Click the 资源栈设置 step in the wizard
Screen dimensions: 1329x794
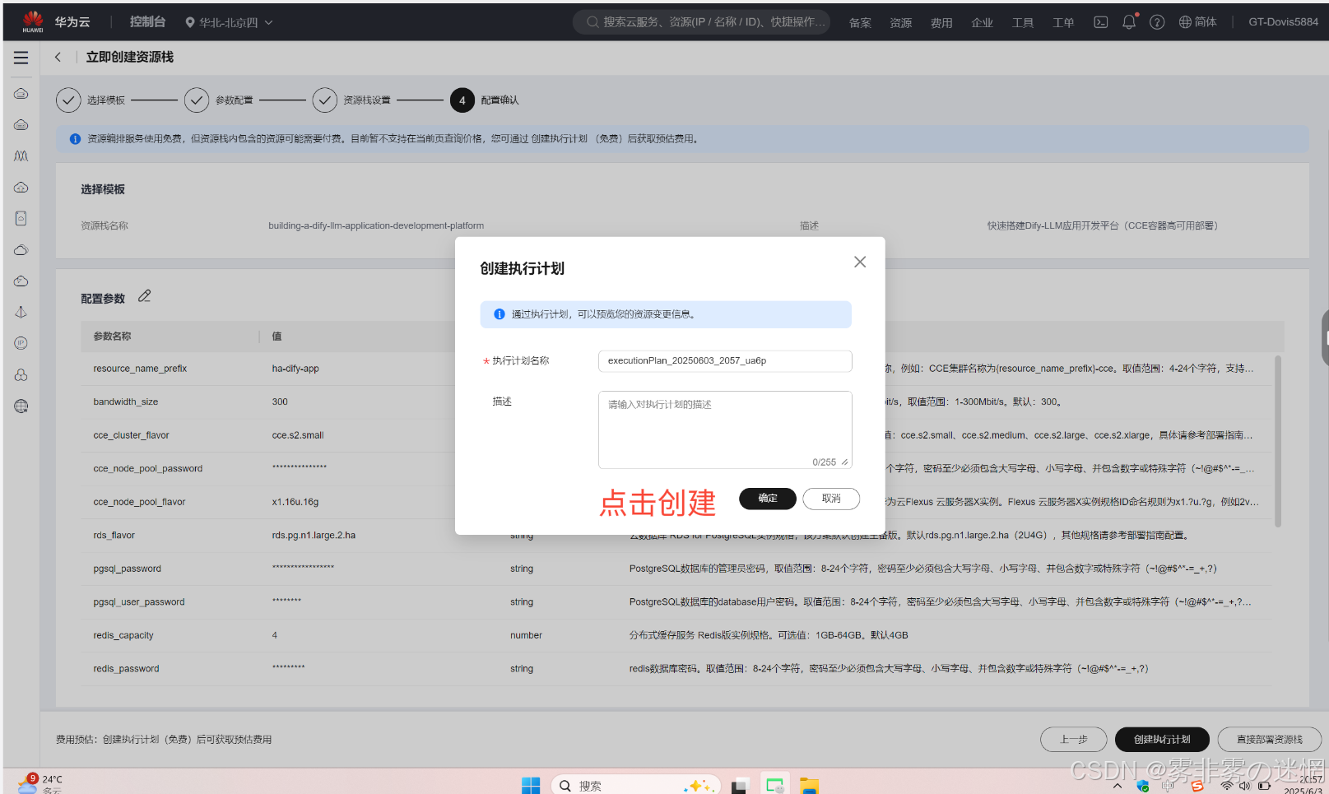coord(351,100)
